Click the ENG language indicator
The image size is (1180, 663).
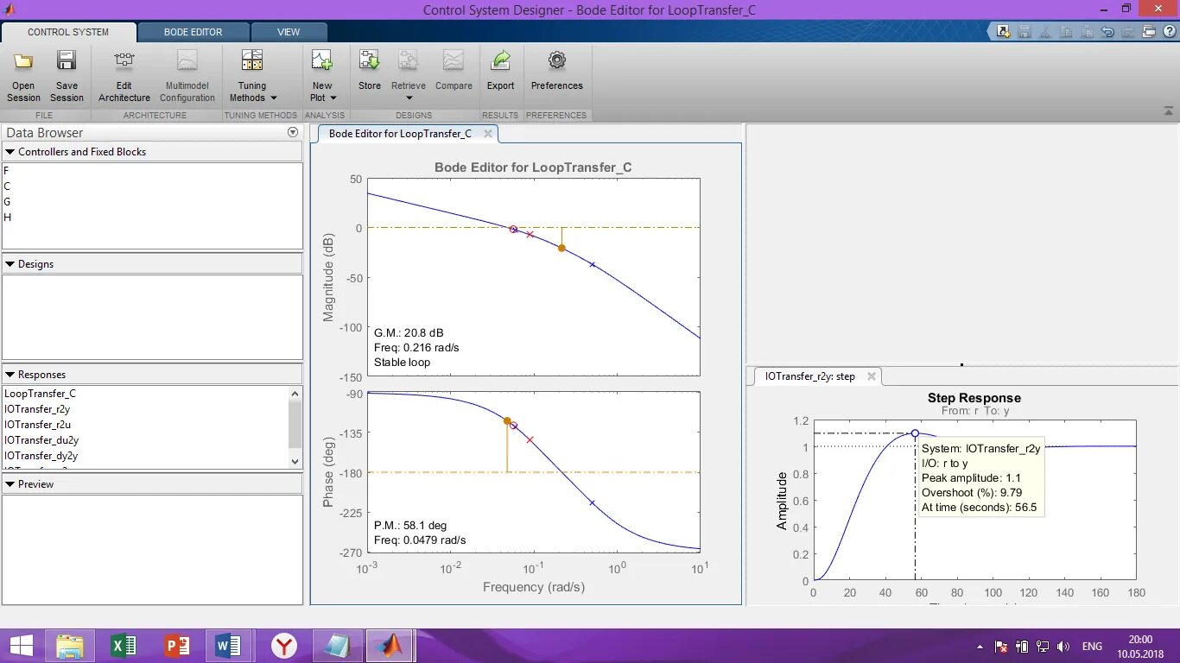[x=1092, y=647]
